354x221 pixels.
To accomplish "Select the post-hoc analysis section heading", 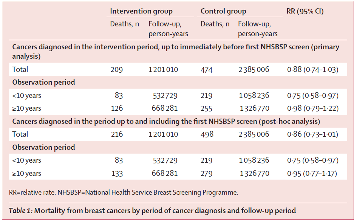I will (x=166, y=121).
